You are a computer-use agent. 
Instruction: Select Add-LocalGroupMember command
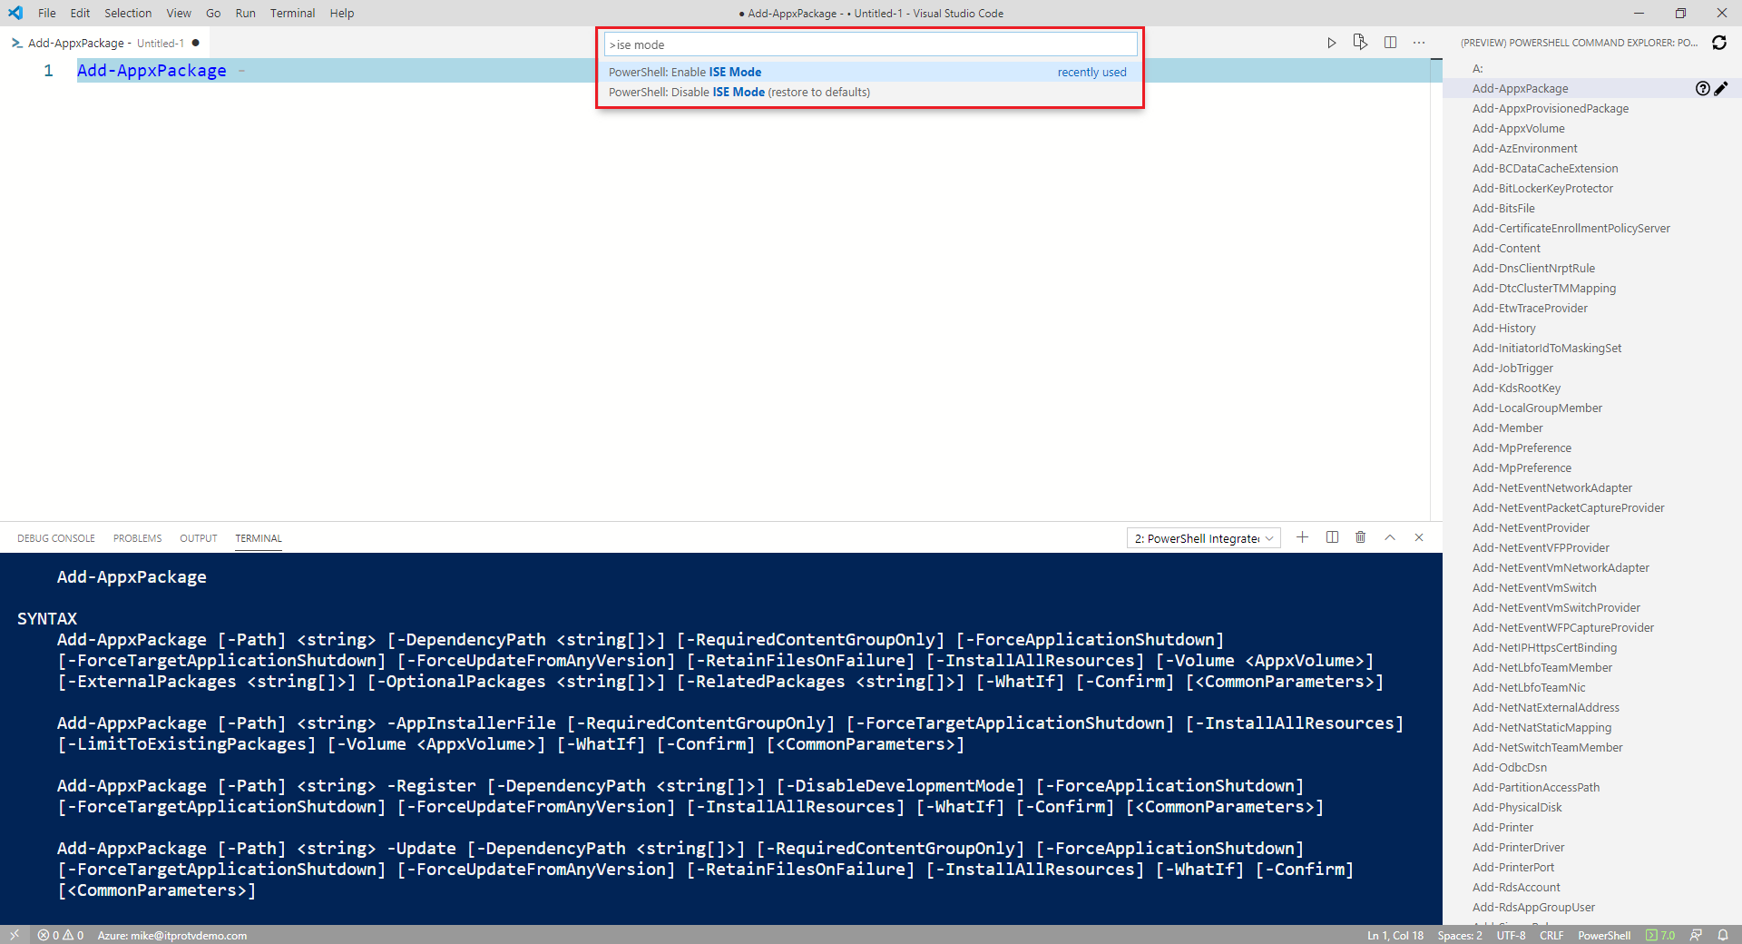point(1537,408)
